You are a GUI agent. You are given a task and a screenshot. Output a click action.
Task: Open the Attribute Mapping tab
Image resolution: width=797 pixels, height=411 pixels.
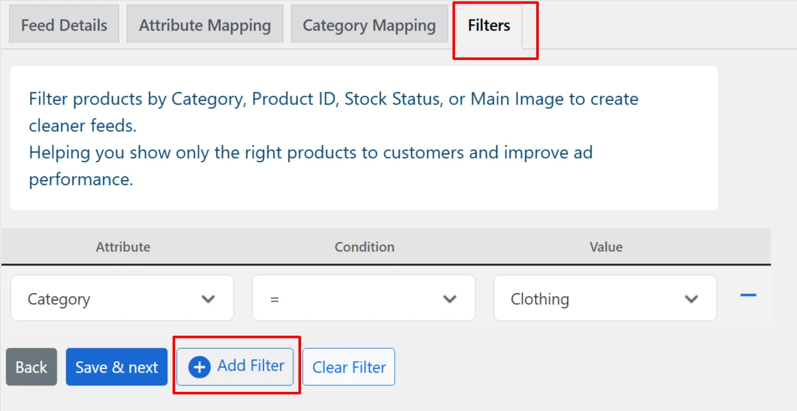(205, 24)
